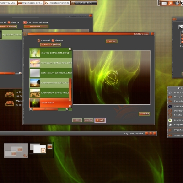Click the horizontal scrollbar under the theme list
183x183 pixels.
point(45,109)
